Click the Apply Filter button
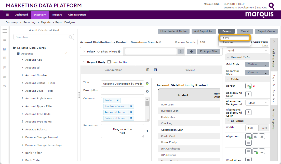Viewport: 281px width, 164px height. coord(209,51)
